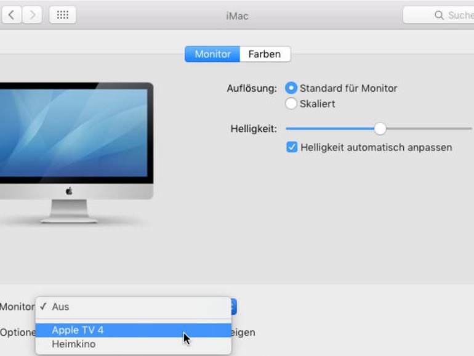
Task: Switch to the Monitor tab
Action: [x=212, y=54]
